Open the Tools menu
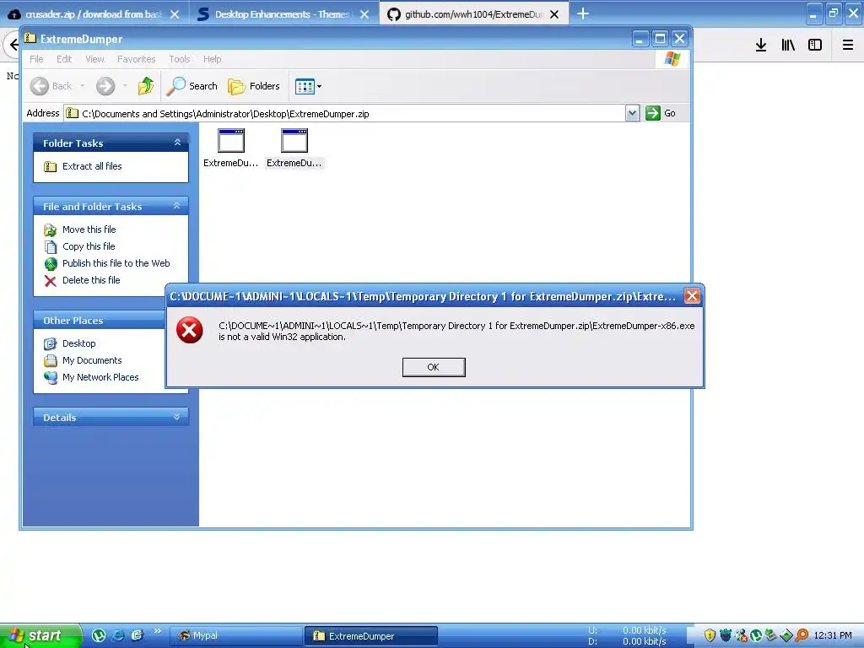Viewport: 864px width, 648px height. [x=179, y=59]
